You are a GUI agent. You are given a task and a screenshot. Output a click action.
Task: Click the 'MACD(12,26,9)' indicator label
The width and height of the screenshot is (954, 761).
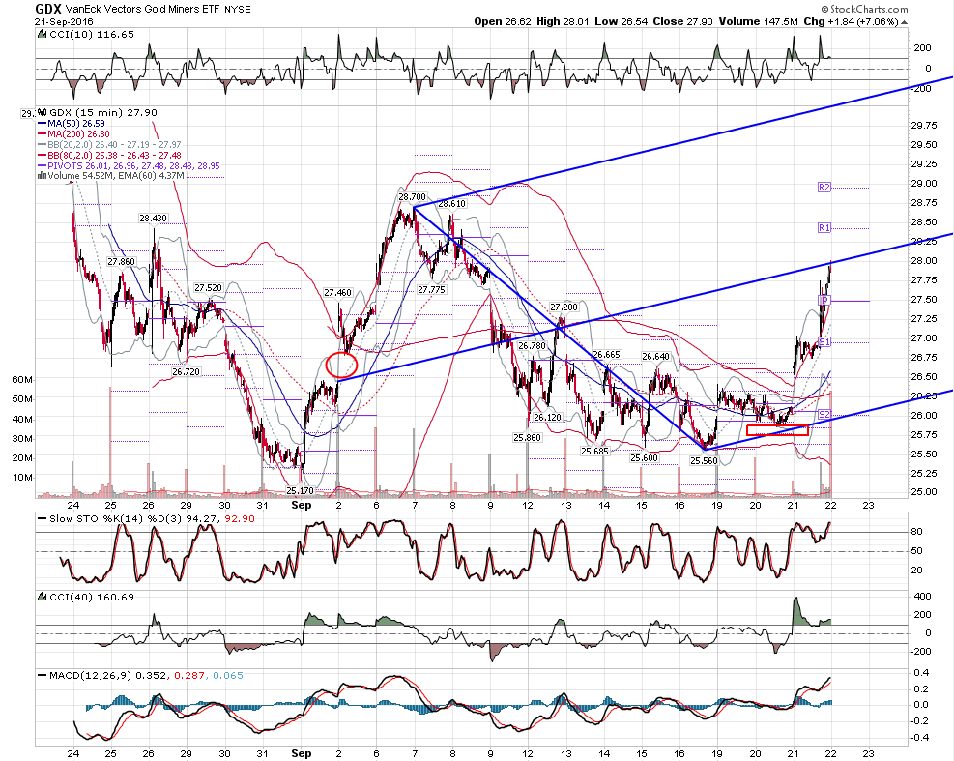[91, 675]
